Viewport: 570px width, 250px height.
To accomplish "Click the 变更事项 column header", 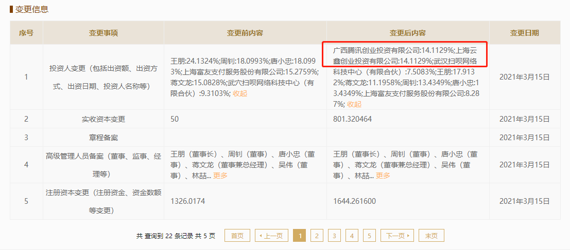I will 103,33.
